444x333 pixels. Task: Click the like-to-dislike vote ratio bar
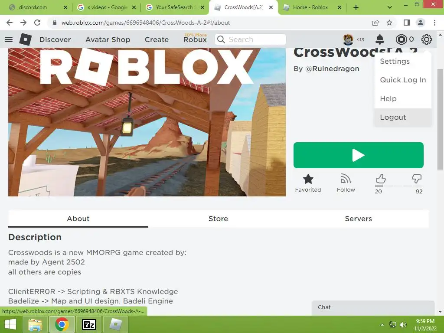tap(399, 186)
